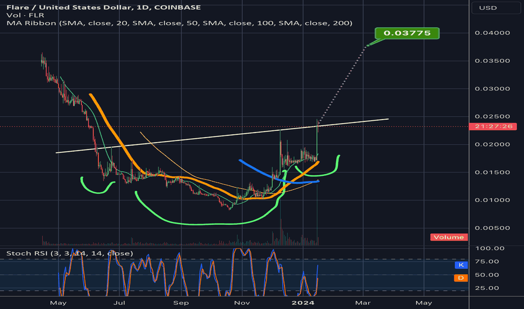The height and width of the screenshot is (309, 524).
Task: Click the orange D line label
Action: pyautogui.click(x=461, y=278)
